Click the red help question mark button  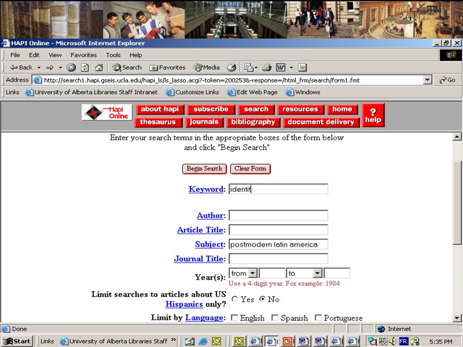[373, 115]
